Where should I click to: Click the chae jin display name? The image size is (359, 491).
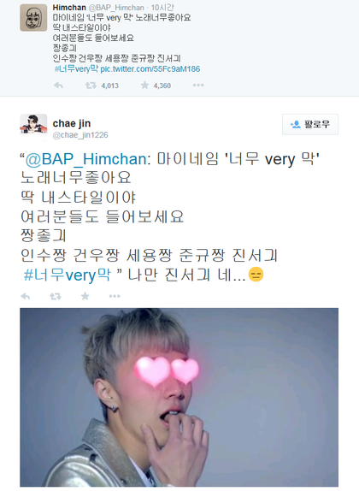(72, 123)
